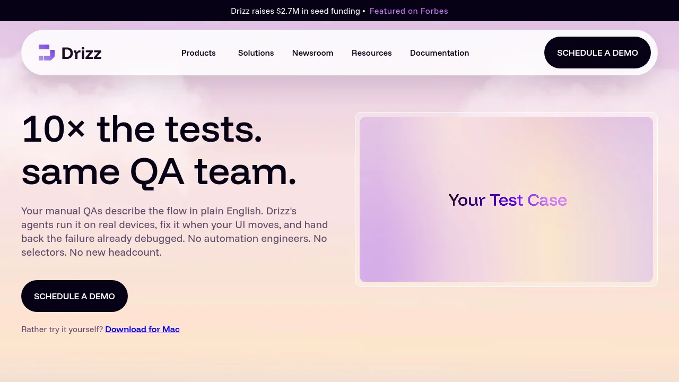
Task: Click the seed funding announcement text
Action: tap(295, 11)
